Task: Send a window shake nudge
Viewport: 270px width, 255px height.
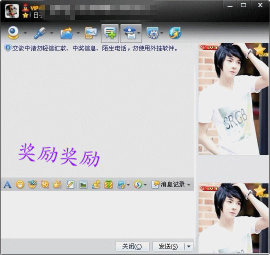Action: (45, 185)
